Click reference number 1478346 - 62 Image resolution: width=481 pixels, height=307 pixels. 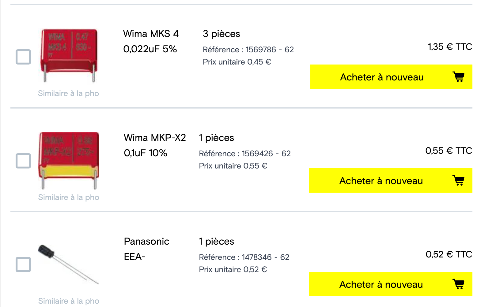coord(265,257)
